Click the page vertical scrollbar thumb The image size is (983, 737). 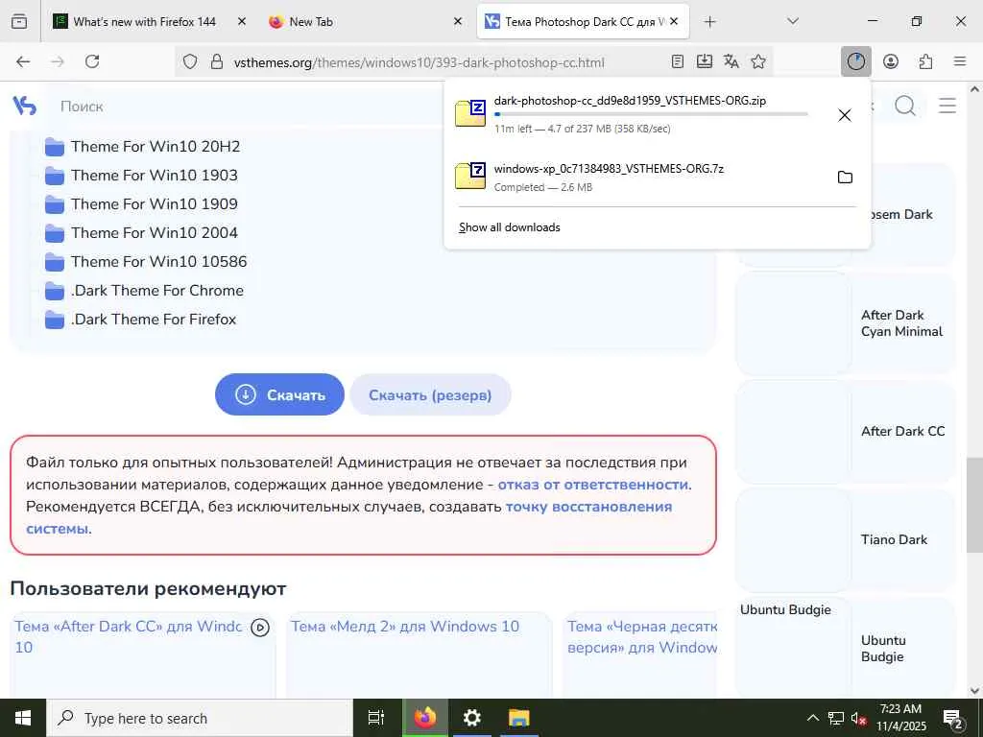[x=974, y=505]
